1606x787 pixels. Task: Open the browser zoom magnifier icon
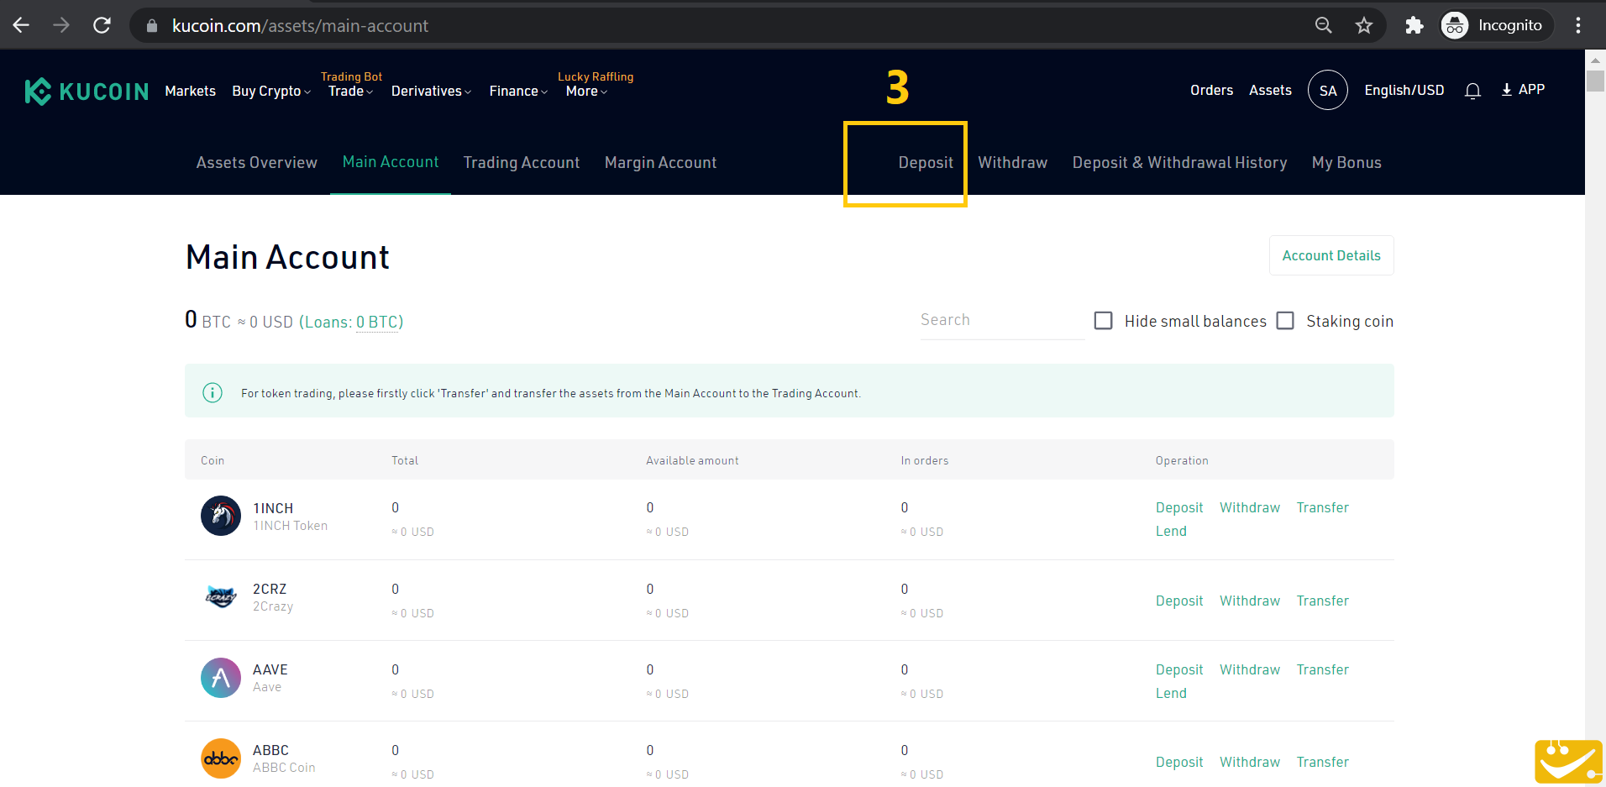pos(1324,25)
